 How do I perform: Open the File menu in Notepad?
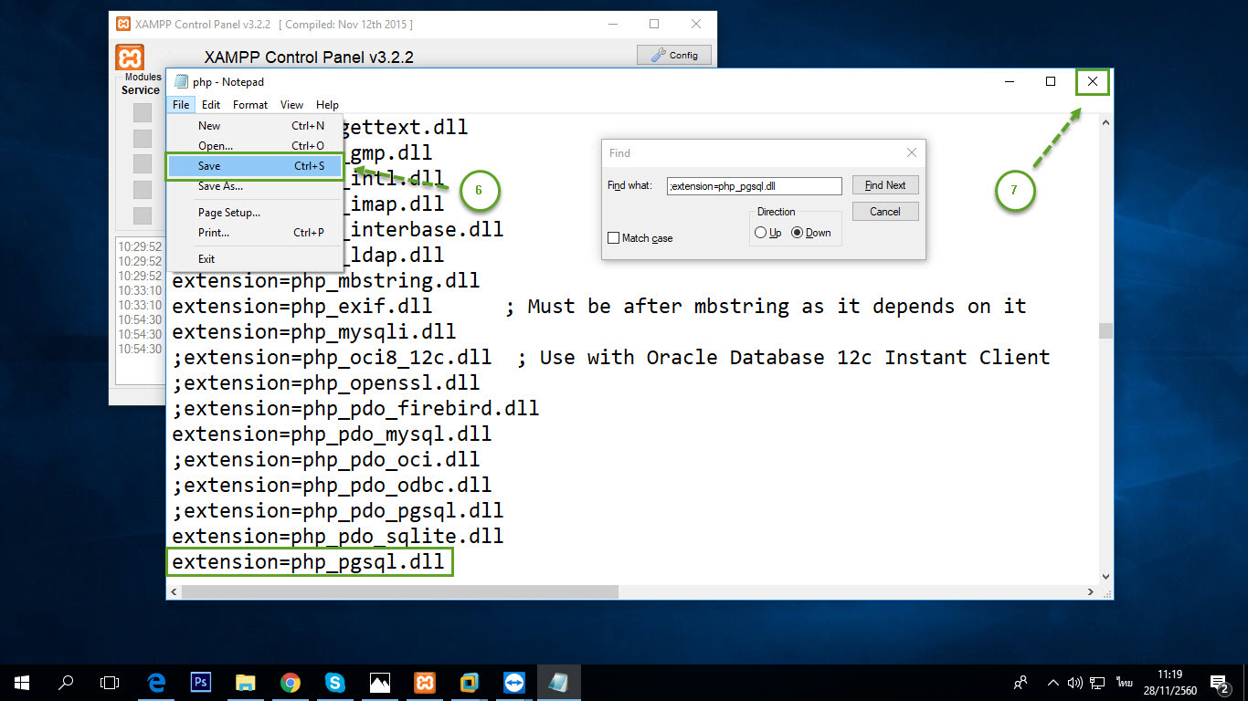[x=181, y=105]
